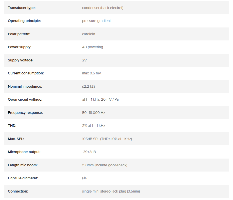The width and height of the screenshot is (233, 200).
Task: Click the "-39±3dB" output value
Action: point(89,152)
